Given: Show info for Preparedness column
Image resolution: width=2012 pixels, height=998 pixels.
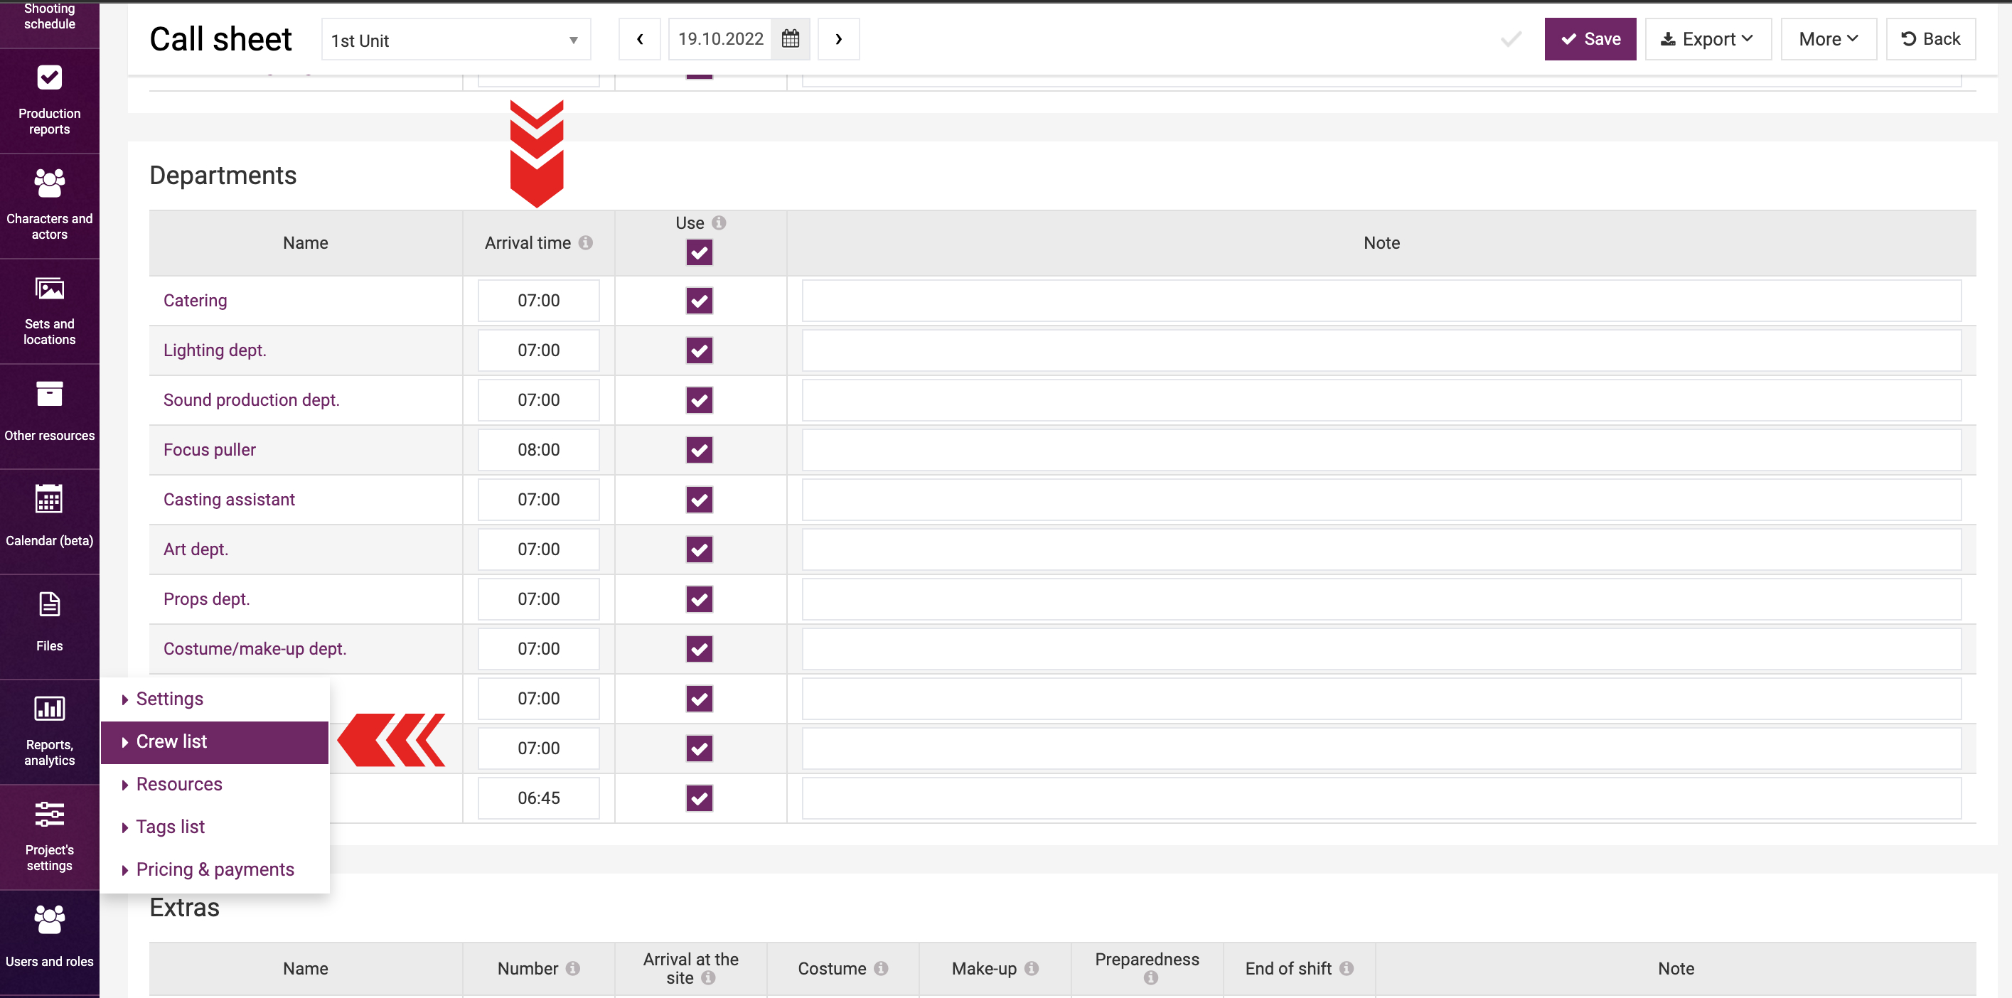Looking at the screenshot, I should coord(1150,977).
